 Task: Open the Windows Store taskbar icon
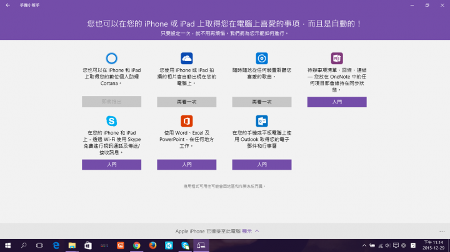pyautogui.click(x=88, y=245)
